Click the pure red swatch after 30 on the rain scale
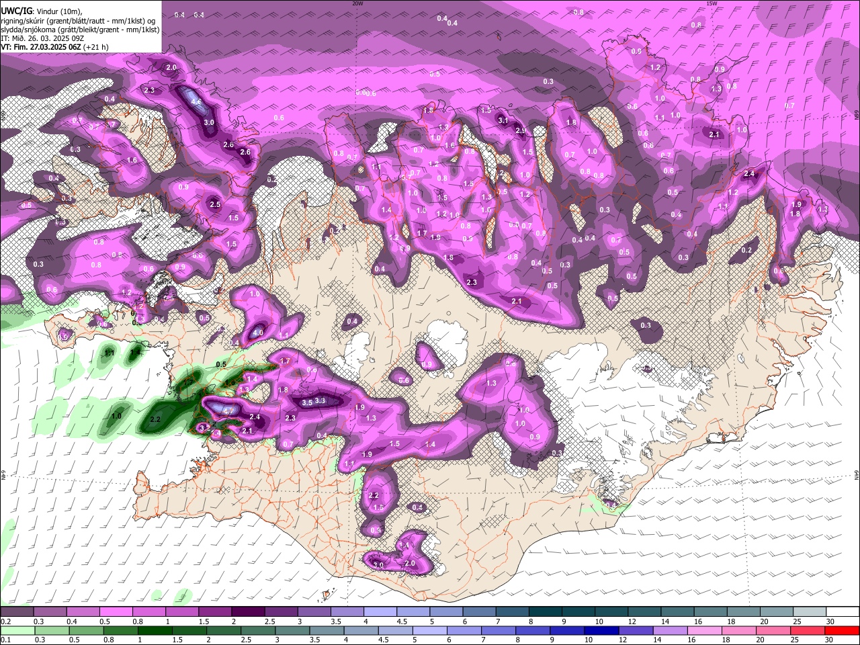 click(843, 630)
